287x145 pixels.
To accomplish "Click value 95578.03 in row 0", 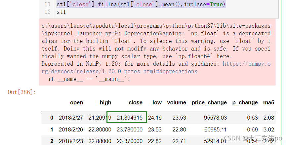I will [216, 118].
